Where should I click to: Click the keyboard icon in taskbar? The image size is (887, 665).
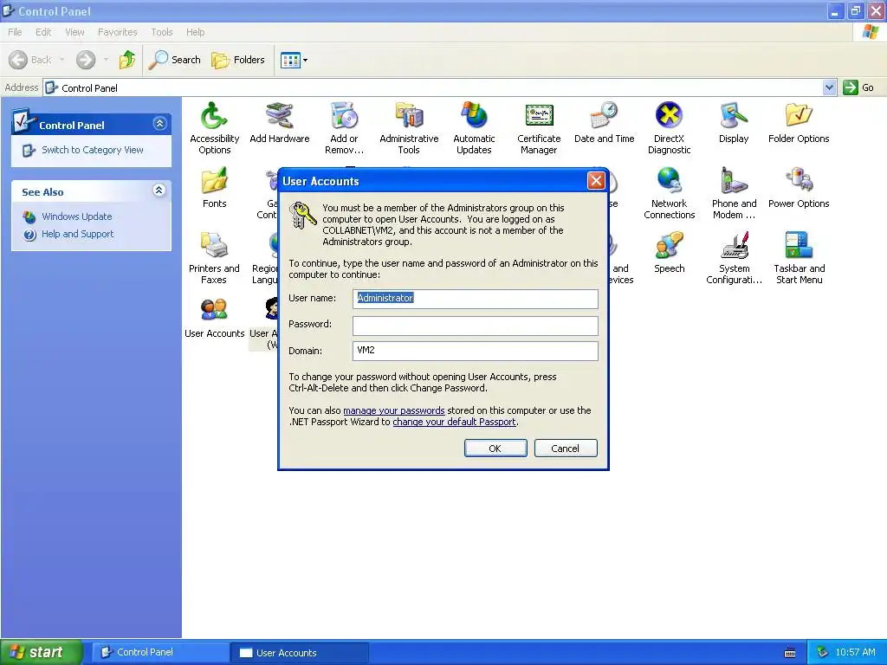click(790, 653)
